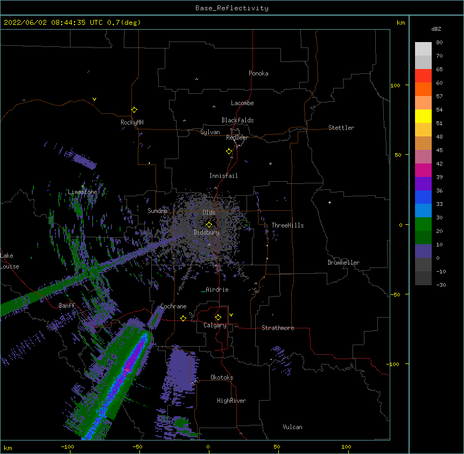This screenshot has height=454, width=464.
Task: Click the yellow diamond marker south of RedDeer
Action: click(229, 152)
